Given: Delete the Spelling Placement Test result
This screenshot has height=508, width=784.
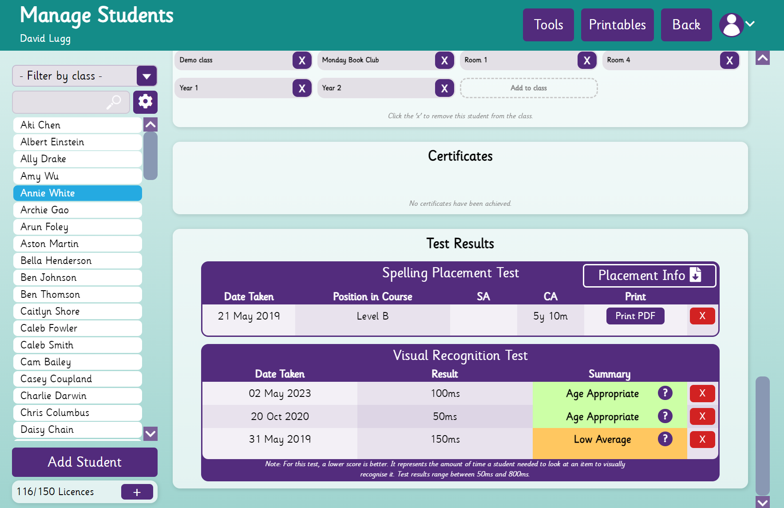Looking at the screenshot, I should point(702,316).
